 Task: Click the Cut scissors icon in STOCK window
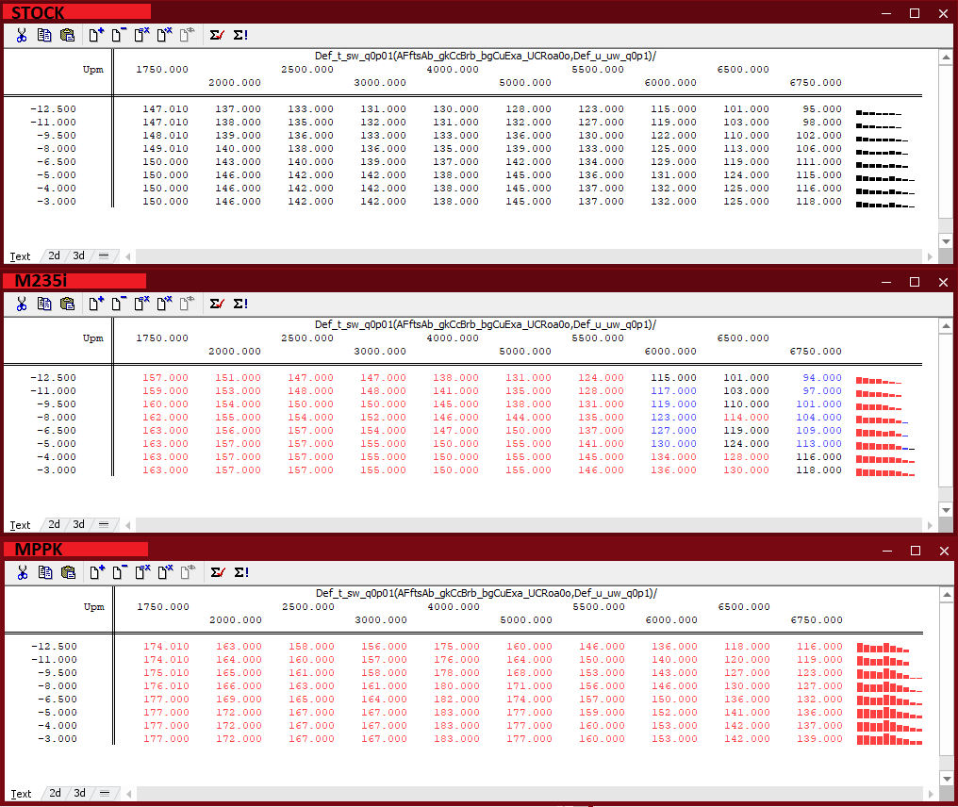[22, 36]
